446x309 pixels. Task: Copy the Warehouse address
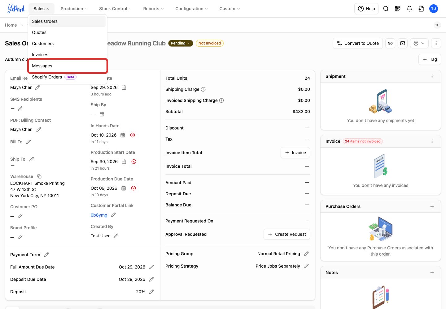click(x=39, y=176)
